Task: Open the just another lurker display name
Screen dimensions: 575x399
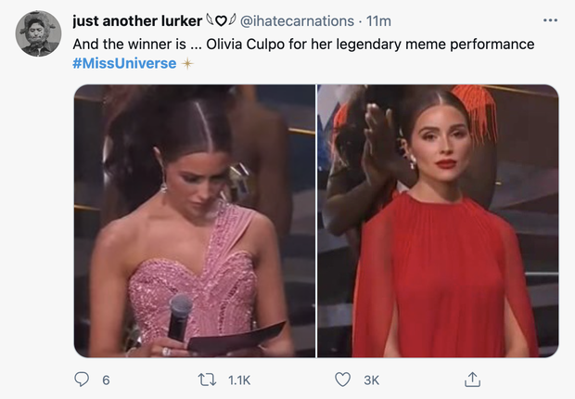Action: pos(137,21)
